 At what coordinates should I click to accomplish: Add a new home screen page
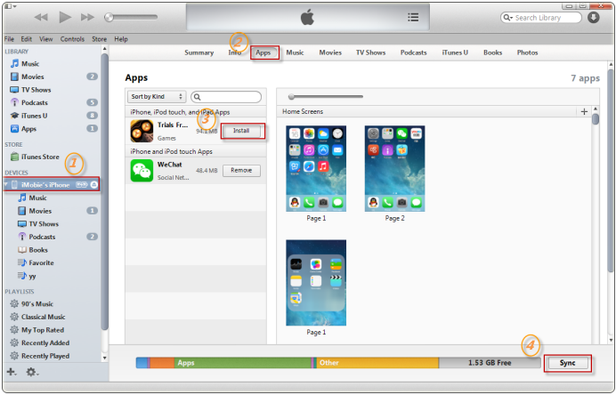click(x=584, y=111)
